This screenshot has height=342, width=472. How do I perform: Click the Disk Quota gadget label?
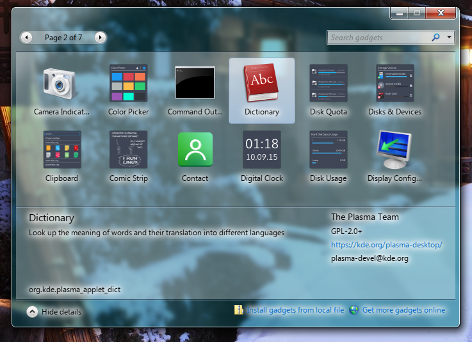coord(329,112)
